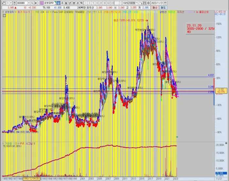Click the window link icon at toolbar start
The image size is (229, 181).
click(4, 3)
